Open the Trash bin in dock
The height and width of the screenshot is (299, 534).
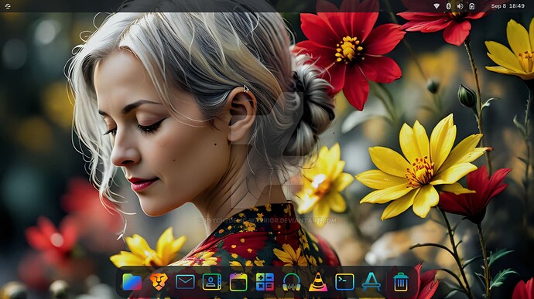[x=401, y=282]
